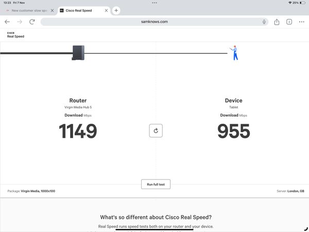
Task: Click the person illustration above Device
Action: (x=234, y=53)
